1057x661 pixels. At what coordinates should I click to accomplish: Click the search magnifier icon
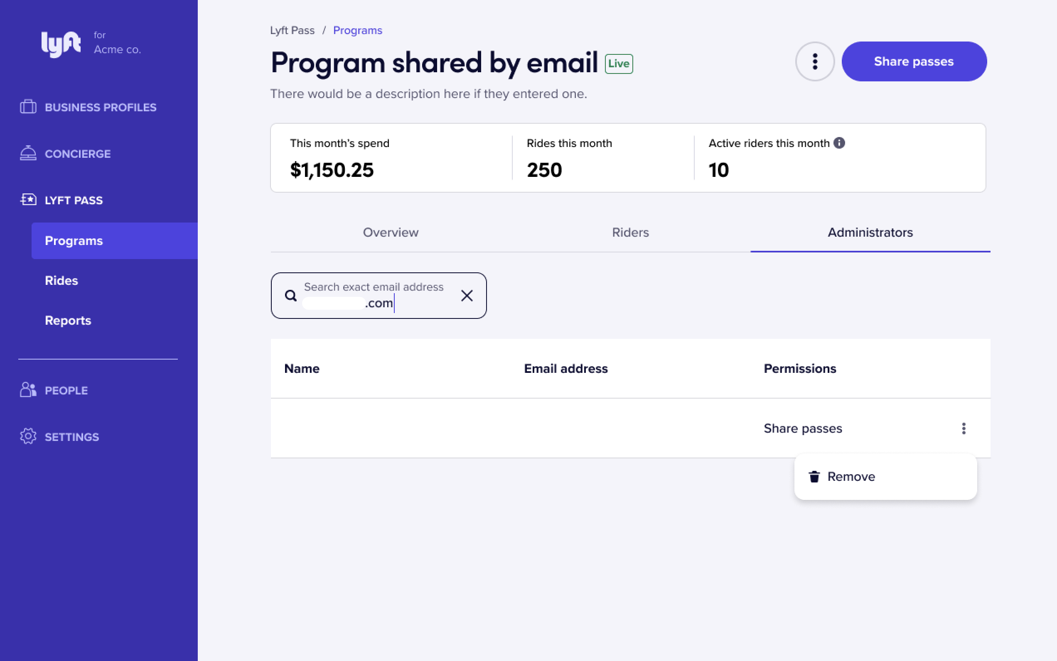290,296
